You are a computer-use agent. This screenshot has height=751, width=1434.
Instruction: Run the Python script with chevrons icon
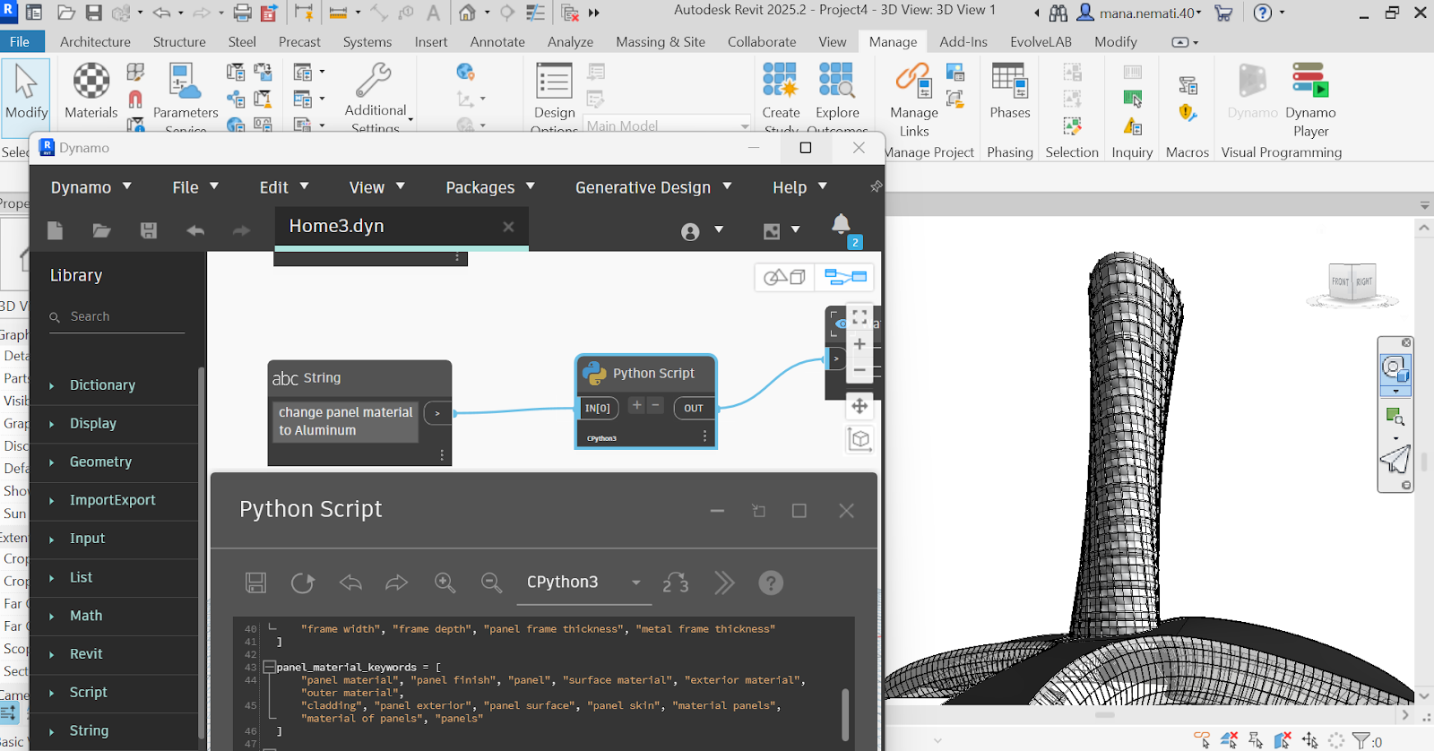724,583
